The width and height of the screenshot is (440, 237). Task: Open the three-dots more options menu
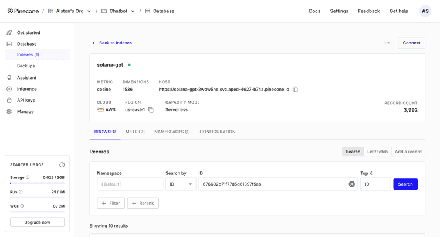(x=387, y=43)
